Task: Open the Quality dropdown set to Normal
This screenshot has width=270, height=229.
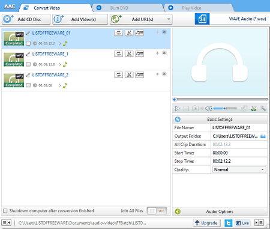Action: point(239,169)
